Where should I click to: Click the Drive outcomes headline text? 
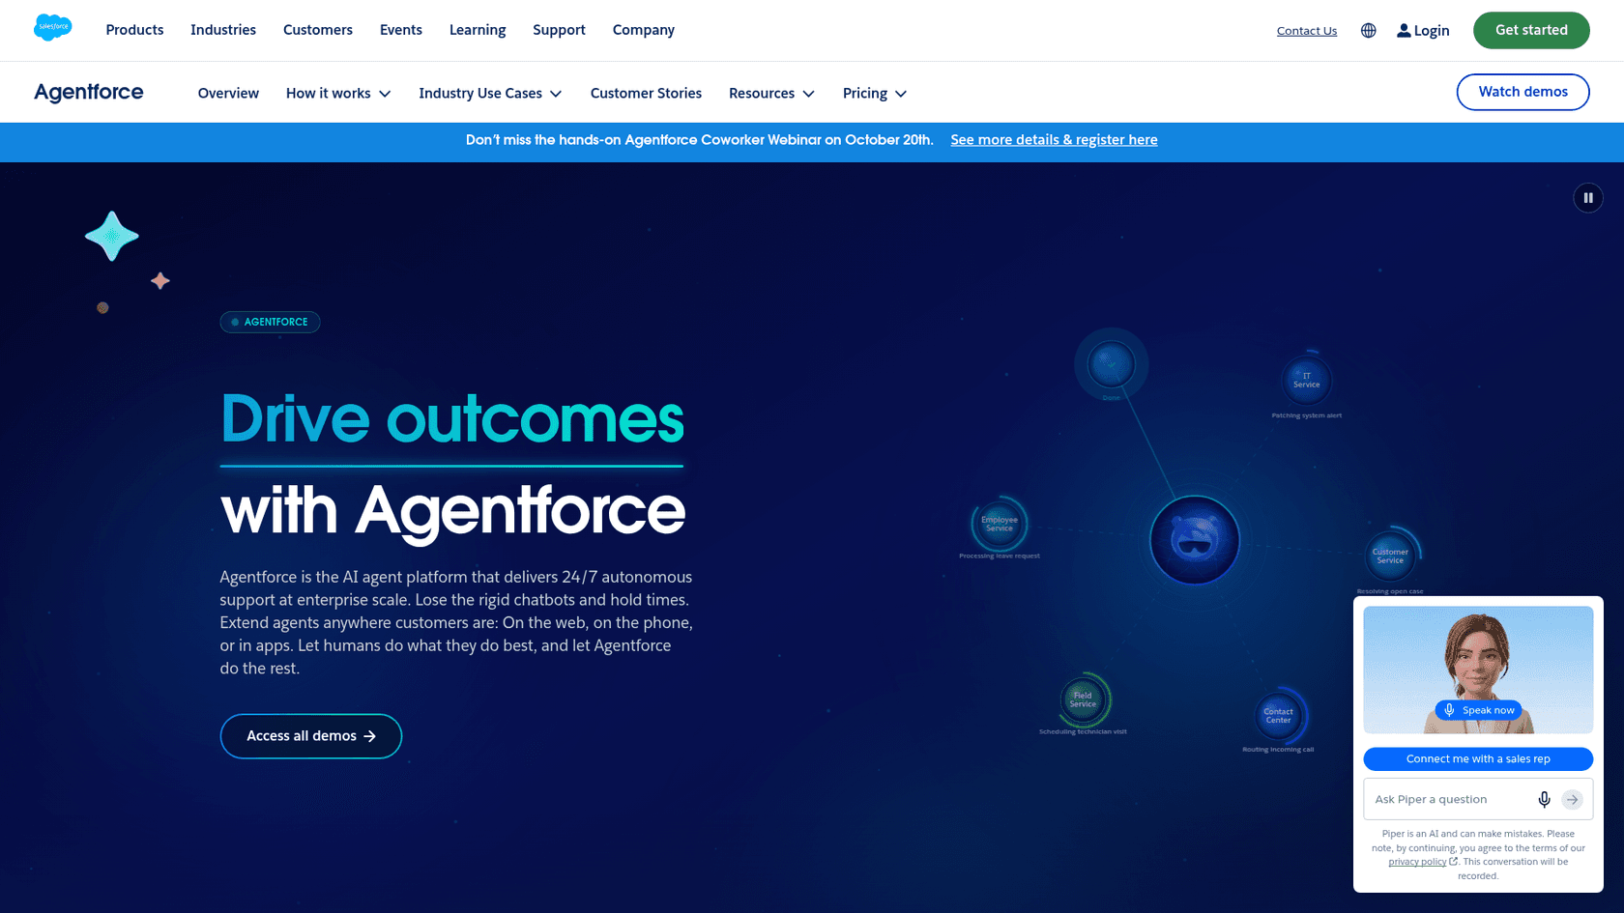tap(452, 418)
